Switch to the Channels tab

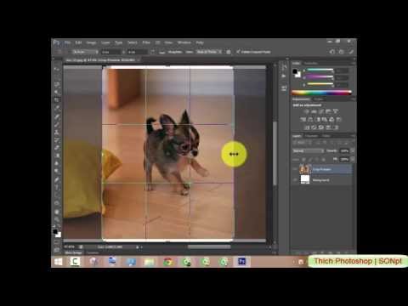click(311, 136)
